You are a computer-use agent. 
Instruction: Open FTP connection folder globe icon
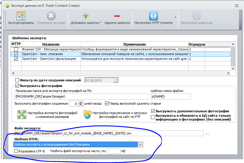click(x=88, y=115)
